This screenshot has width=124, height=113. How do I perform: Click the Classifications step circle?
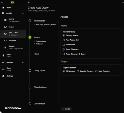click(30, 87)
